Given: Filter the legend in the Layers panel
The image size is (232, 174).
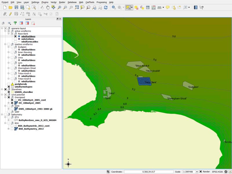Looking at the screenshot, I should tap(16, 23).
